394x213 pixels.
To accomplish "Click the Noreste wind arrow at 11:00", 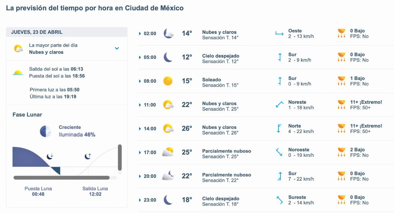I will [279, 105].
